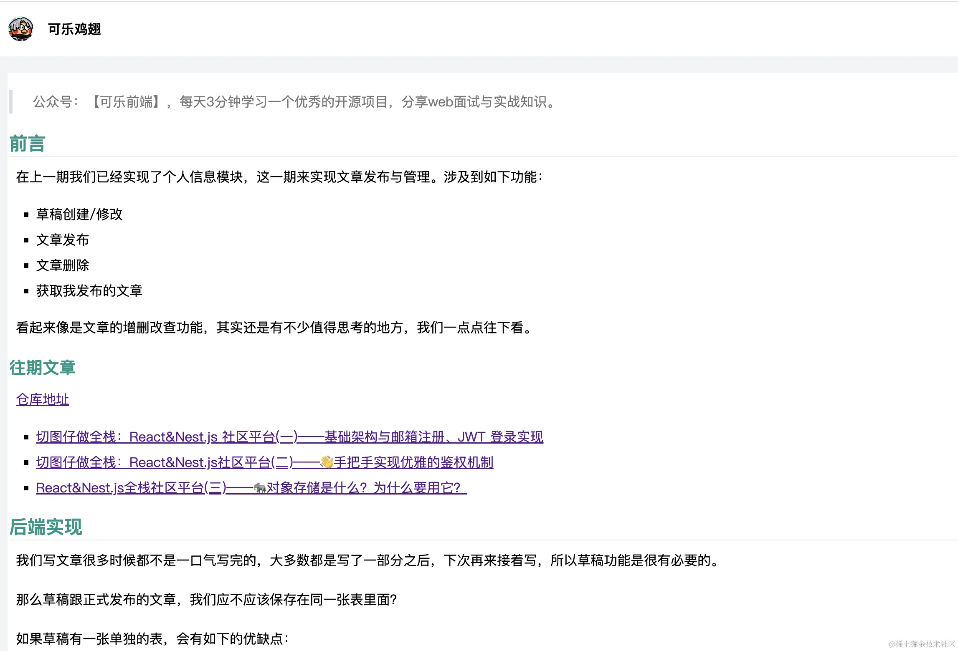Click the 稀土掘金技术社区 watermark
This screenshot has height=651, width=958.
921,644
